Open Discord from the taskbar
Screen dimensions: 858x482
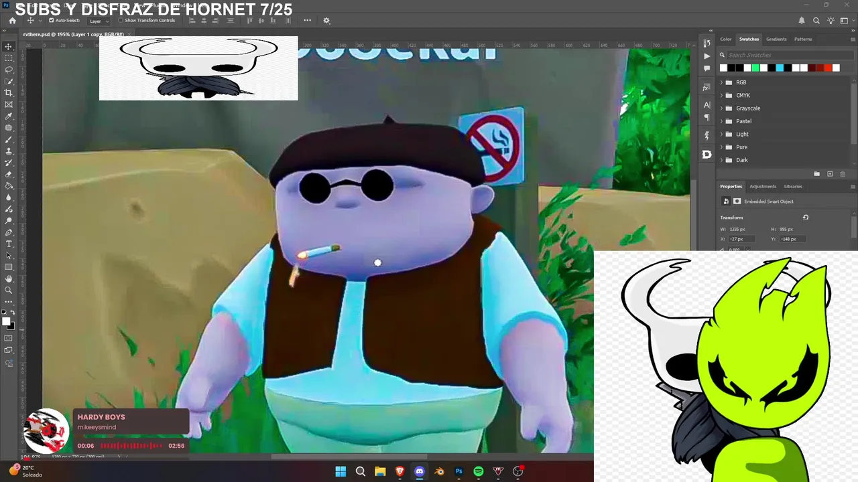coord(420,472)
